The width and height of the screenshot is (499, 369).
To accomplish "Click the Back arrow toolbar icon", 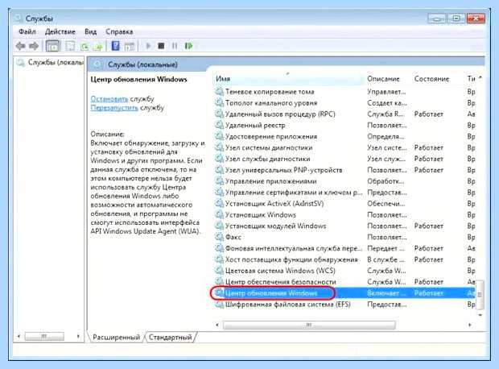I will coord(21,46).
